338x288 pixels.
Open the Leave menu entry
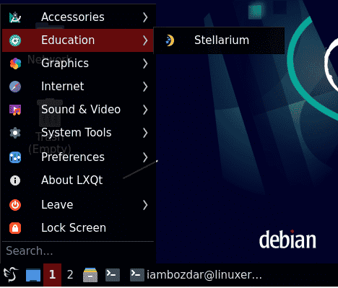78,205
